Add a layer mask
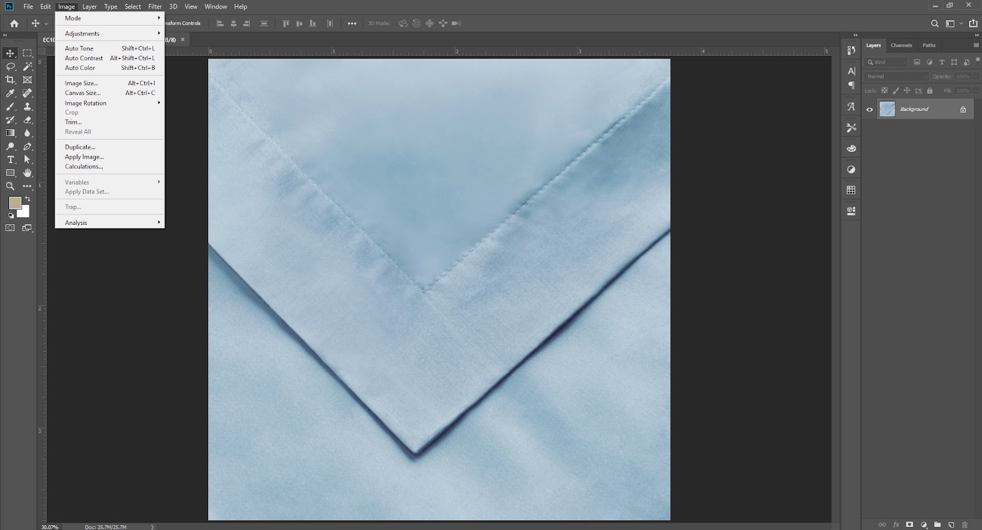982x530 pixels. (910, 524)
